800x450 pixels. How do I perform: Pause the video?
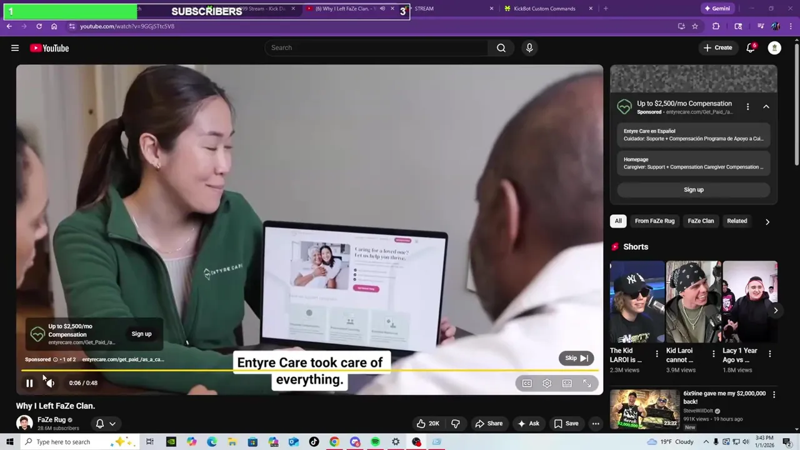pos(29,383)
